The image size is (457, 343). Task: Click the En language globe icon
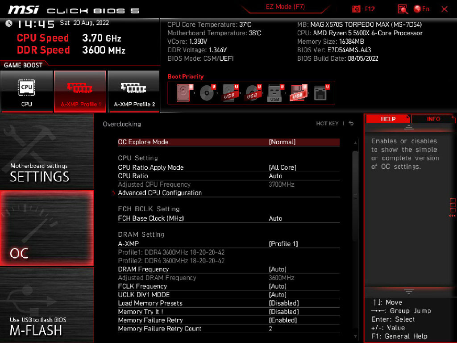click(x=419, y=9)
